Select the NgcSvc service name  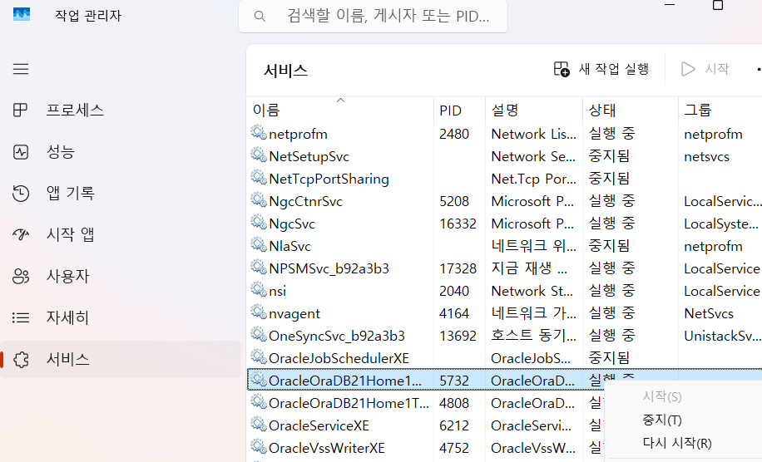coord(292,224)
